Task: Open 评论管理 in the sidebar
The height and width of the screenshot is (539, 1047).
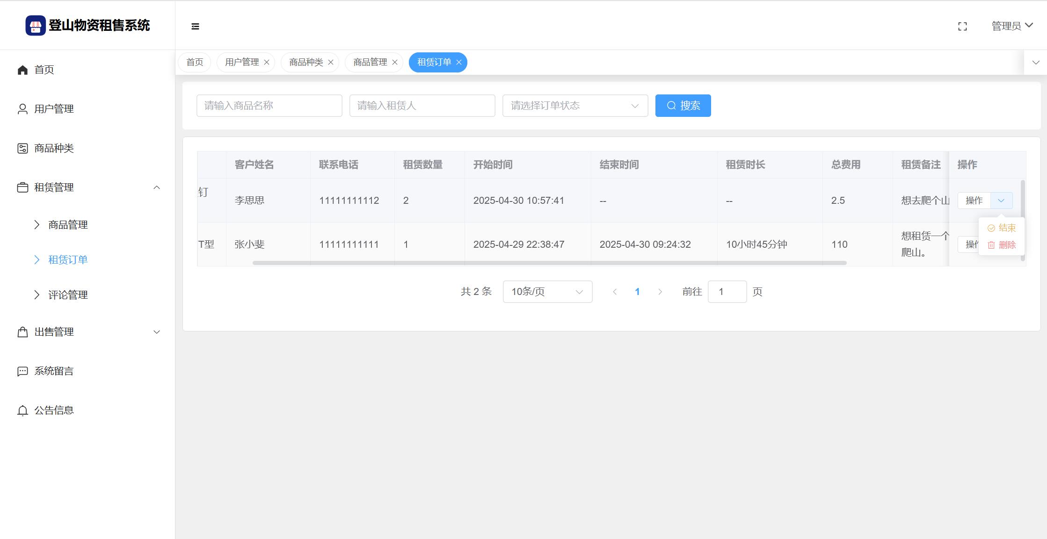Action: pyautogui.click(x=68, y=295)
